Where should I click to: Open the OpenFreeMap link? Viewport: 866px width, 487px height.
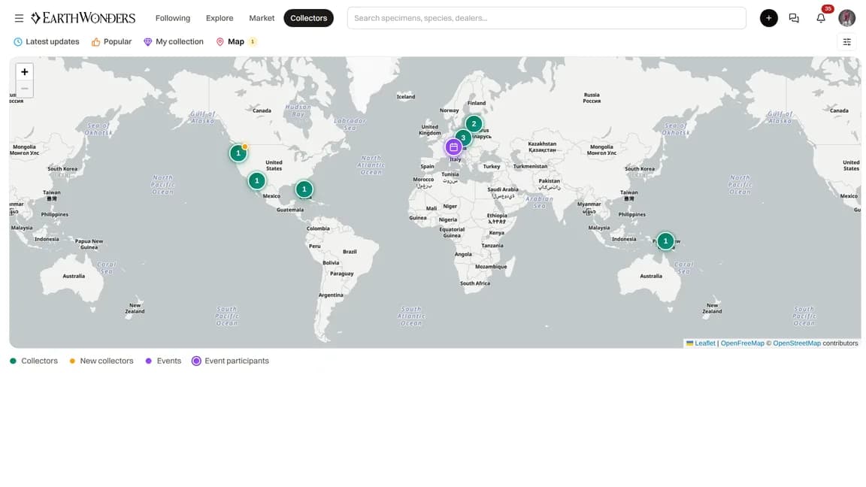742,343
